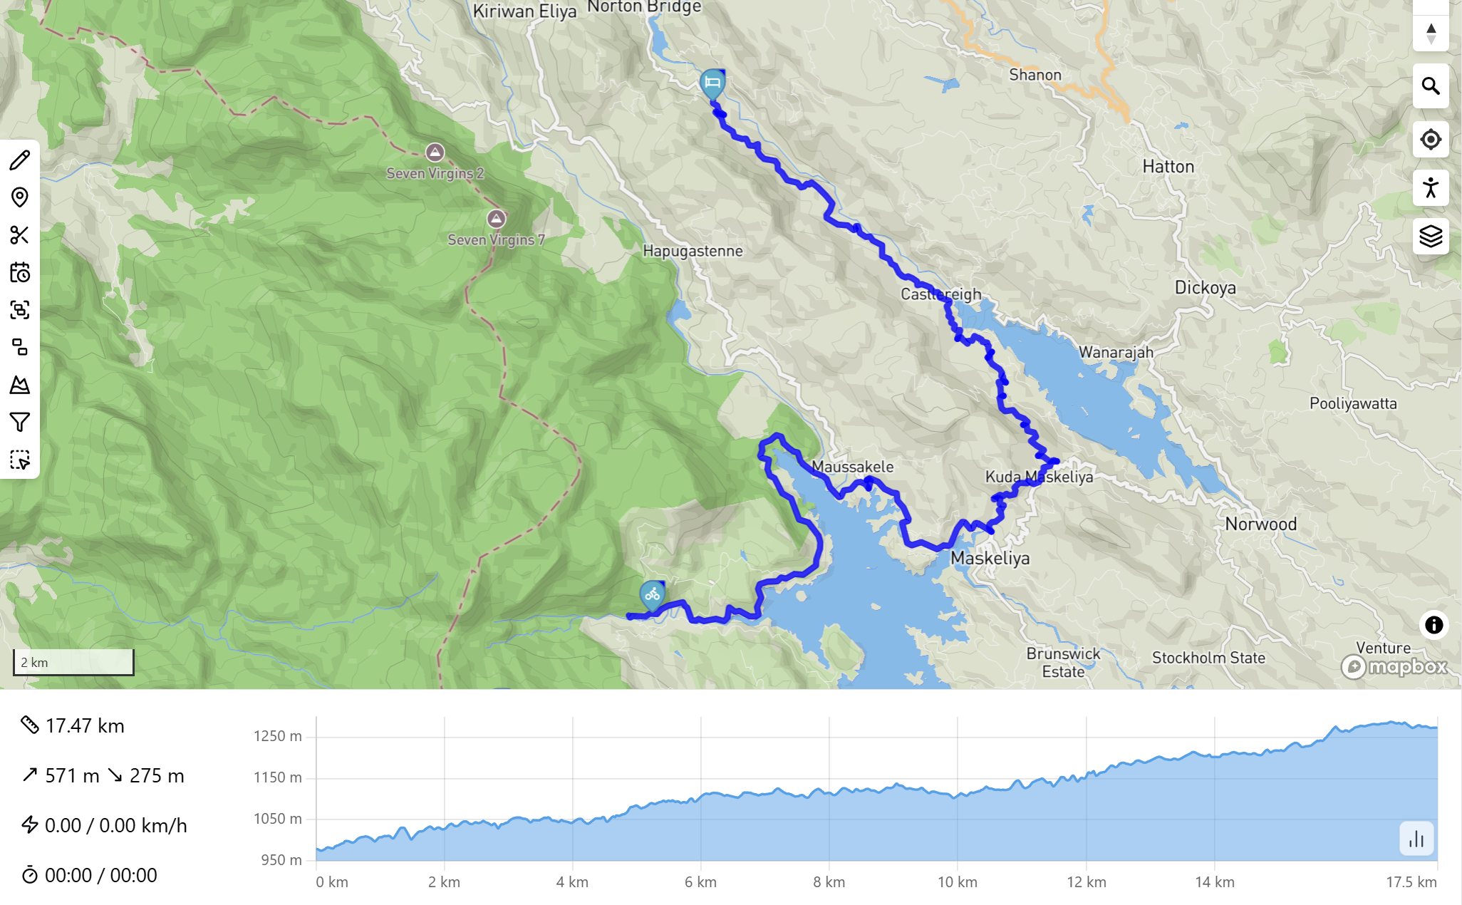Select the waypoint pin tool

[19, 196]
